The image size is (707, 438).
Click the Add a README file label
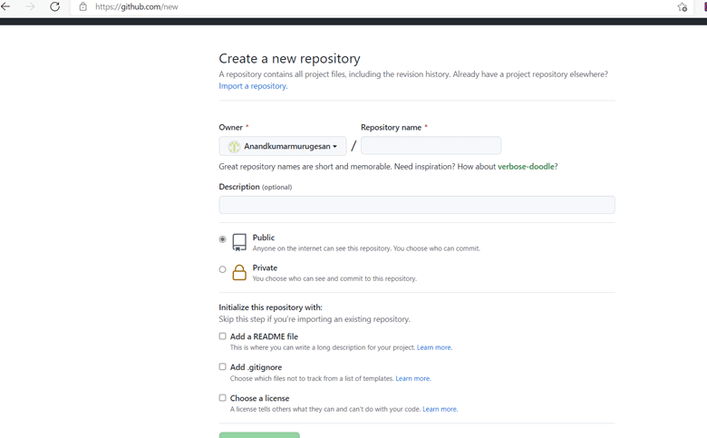coord(264,336)
